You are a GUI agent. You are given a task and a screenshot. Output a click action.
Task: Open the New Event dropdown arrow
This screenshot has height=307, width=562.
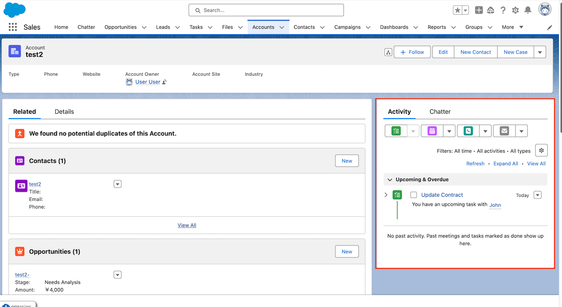[x=449, y=131]
